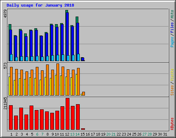The image size is (176, 138).
Task: Click the 573 axis maximum label
Action: 5,66
